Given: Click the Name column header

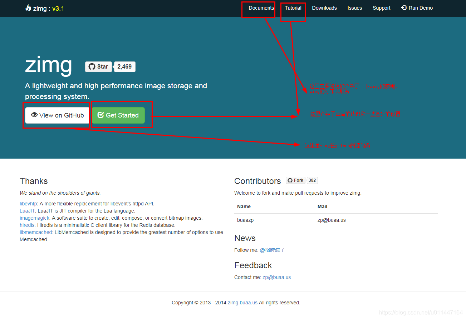Looking at the screenshot, I should point(244,206).
